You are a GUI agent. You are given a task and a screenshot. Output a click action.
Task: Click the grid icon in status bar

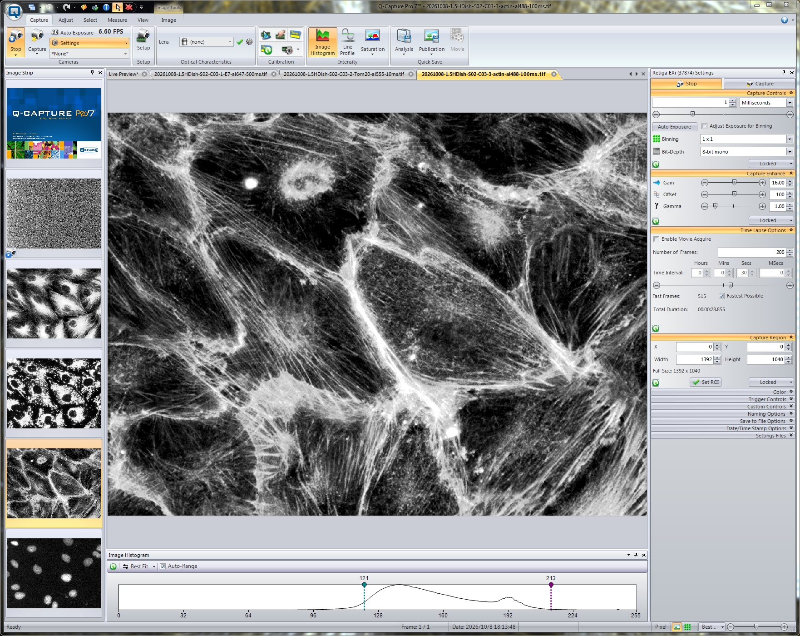pyautogui.click(x=687, y=627)
